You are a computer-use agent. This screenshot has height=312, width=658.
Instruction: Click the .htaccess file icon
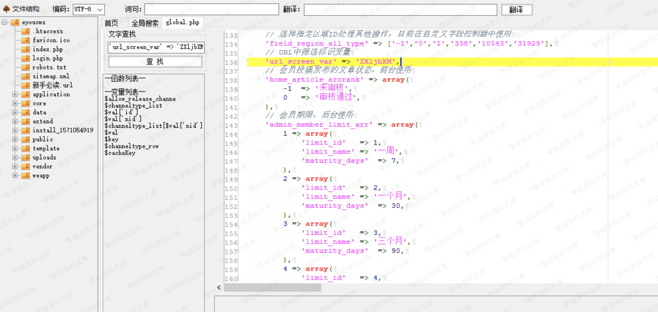point(26,31)
